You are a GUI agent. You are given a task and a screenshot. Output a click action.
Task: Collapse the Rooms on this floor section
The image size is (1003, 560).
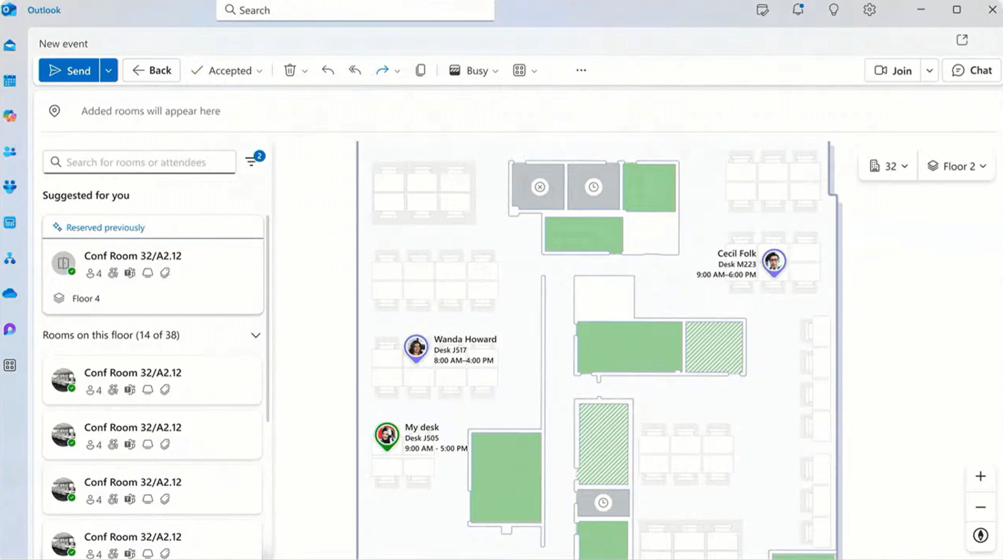(256, 335)
